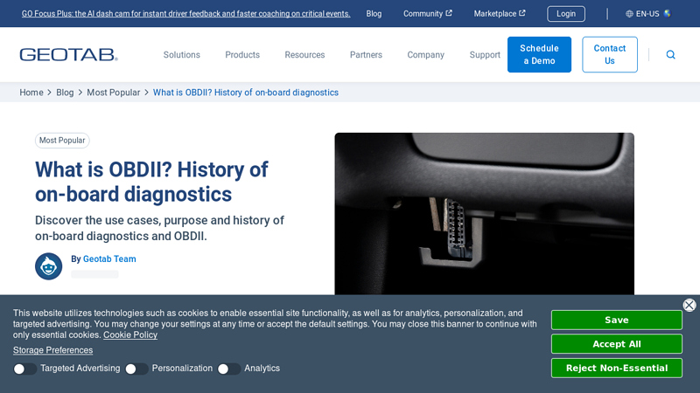Open the Products menu
This screenshot has width=700, height=393.
(x=242, y=55)
